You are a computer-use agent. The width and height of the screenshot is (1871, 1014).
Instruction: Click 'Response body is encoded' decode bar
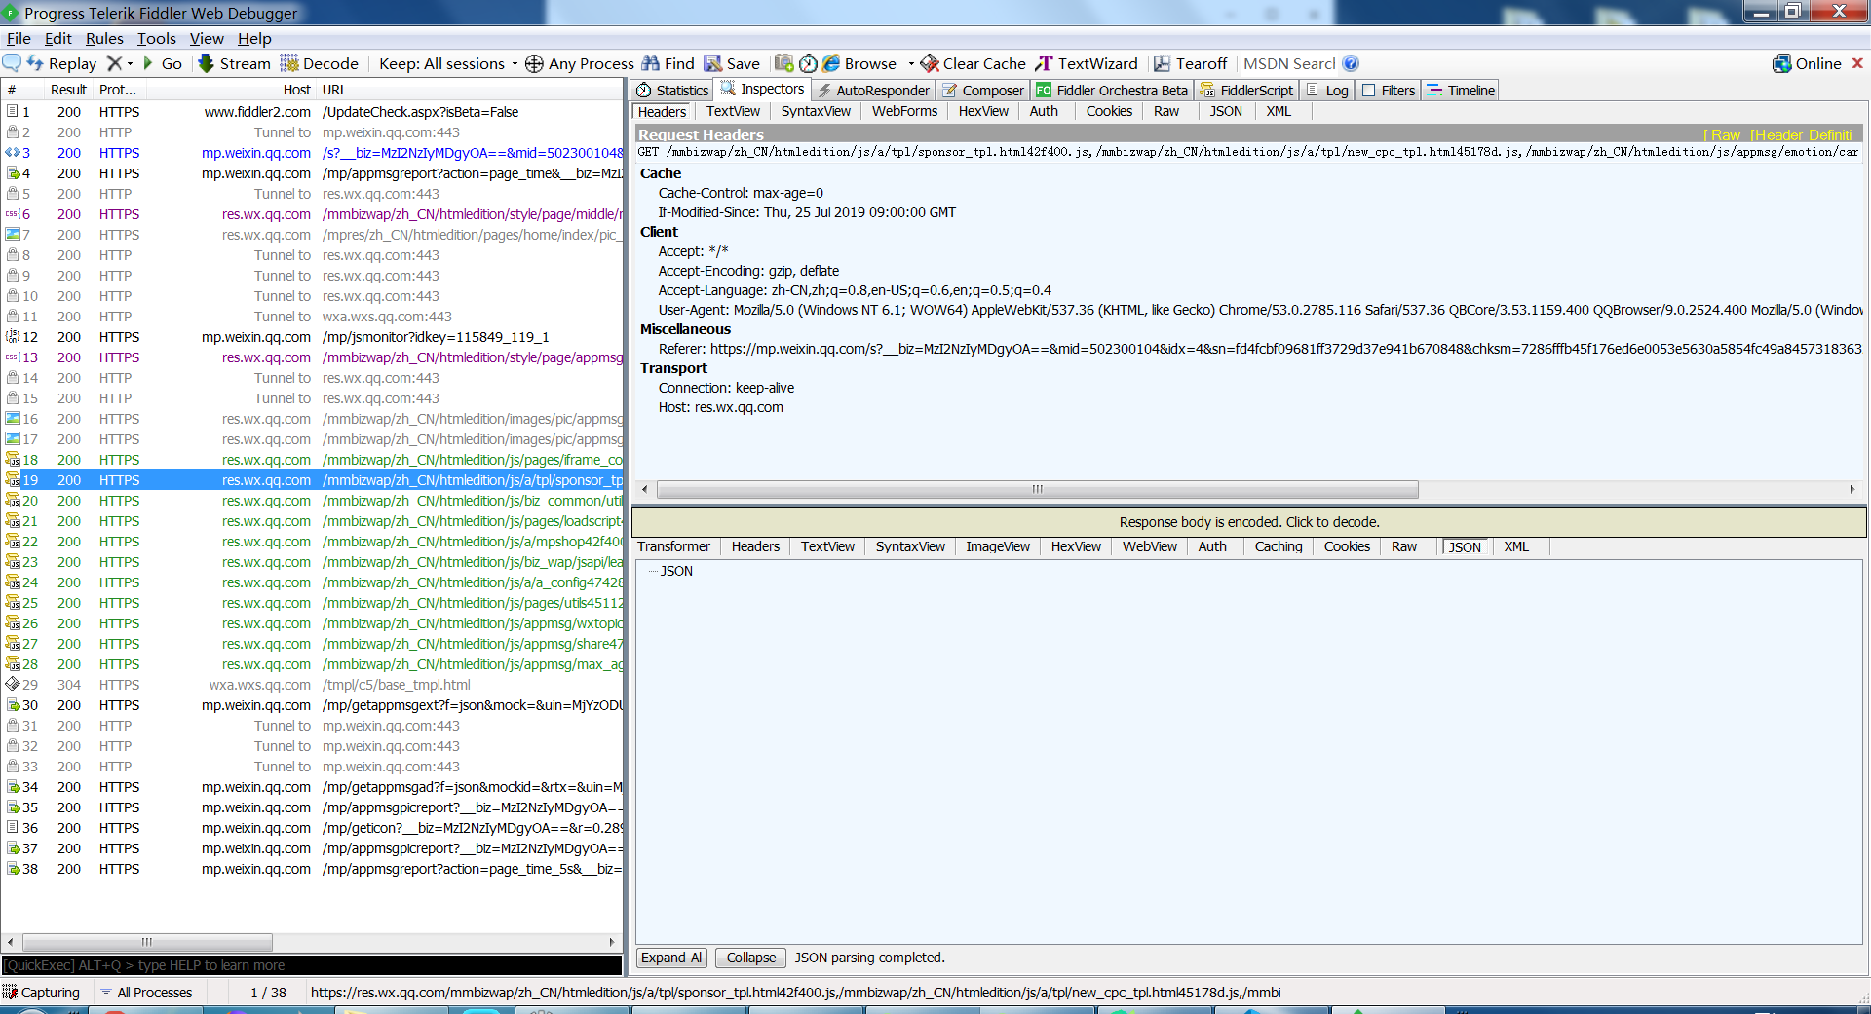(x=1249, y=522)
